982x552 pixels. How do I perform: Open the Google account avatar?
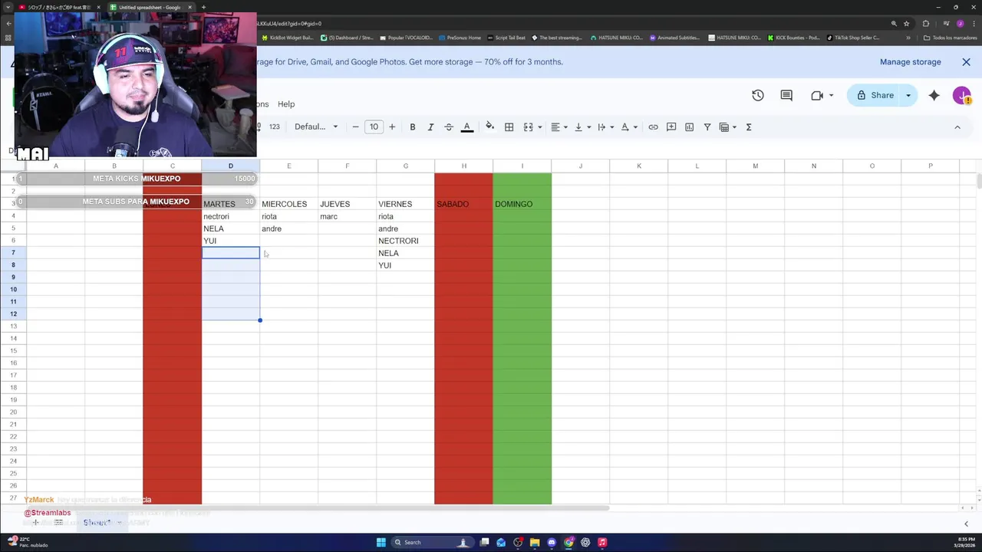click(x=961, y=95)
